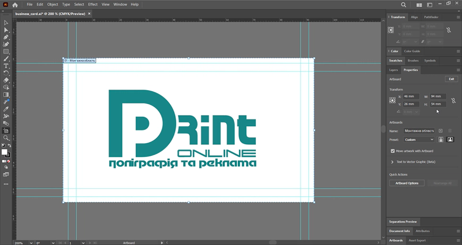Image resolution: width=462 pixels, height=245 pixels.
Task: Click the white Fill color swatch
Action: [x=4, y=152]
